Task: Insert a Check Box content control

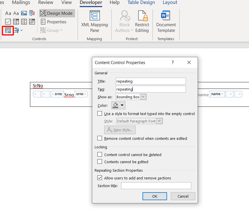Action: pyautogui.click(x=8, y=22)
